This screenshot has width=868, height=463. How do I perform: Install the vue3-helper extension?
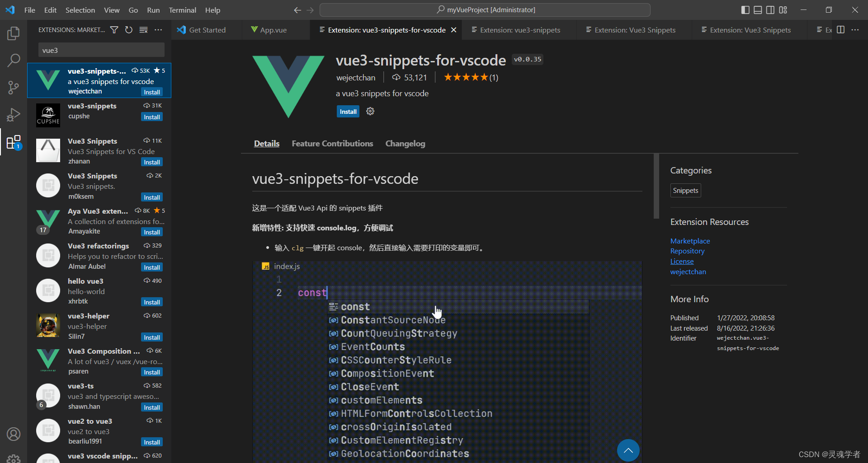click(152, 337)
